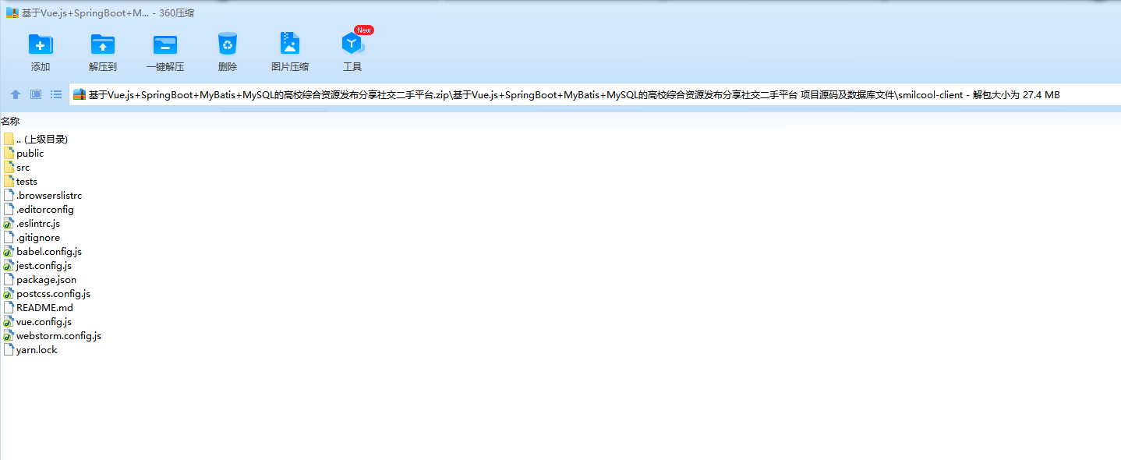Viewport: 1121px width, 460px height.
Task: Open the 图片压缩 image compression tool
Action: click(x=290, y=43)
